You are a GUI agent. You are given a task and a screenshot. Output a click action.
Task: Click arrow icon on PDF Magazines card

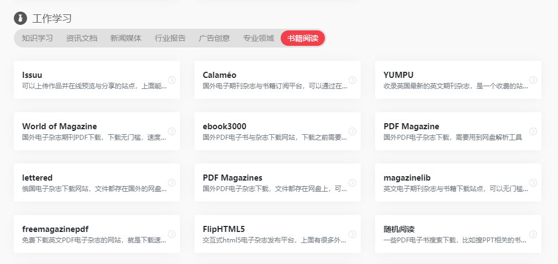pos(352,182)
